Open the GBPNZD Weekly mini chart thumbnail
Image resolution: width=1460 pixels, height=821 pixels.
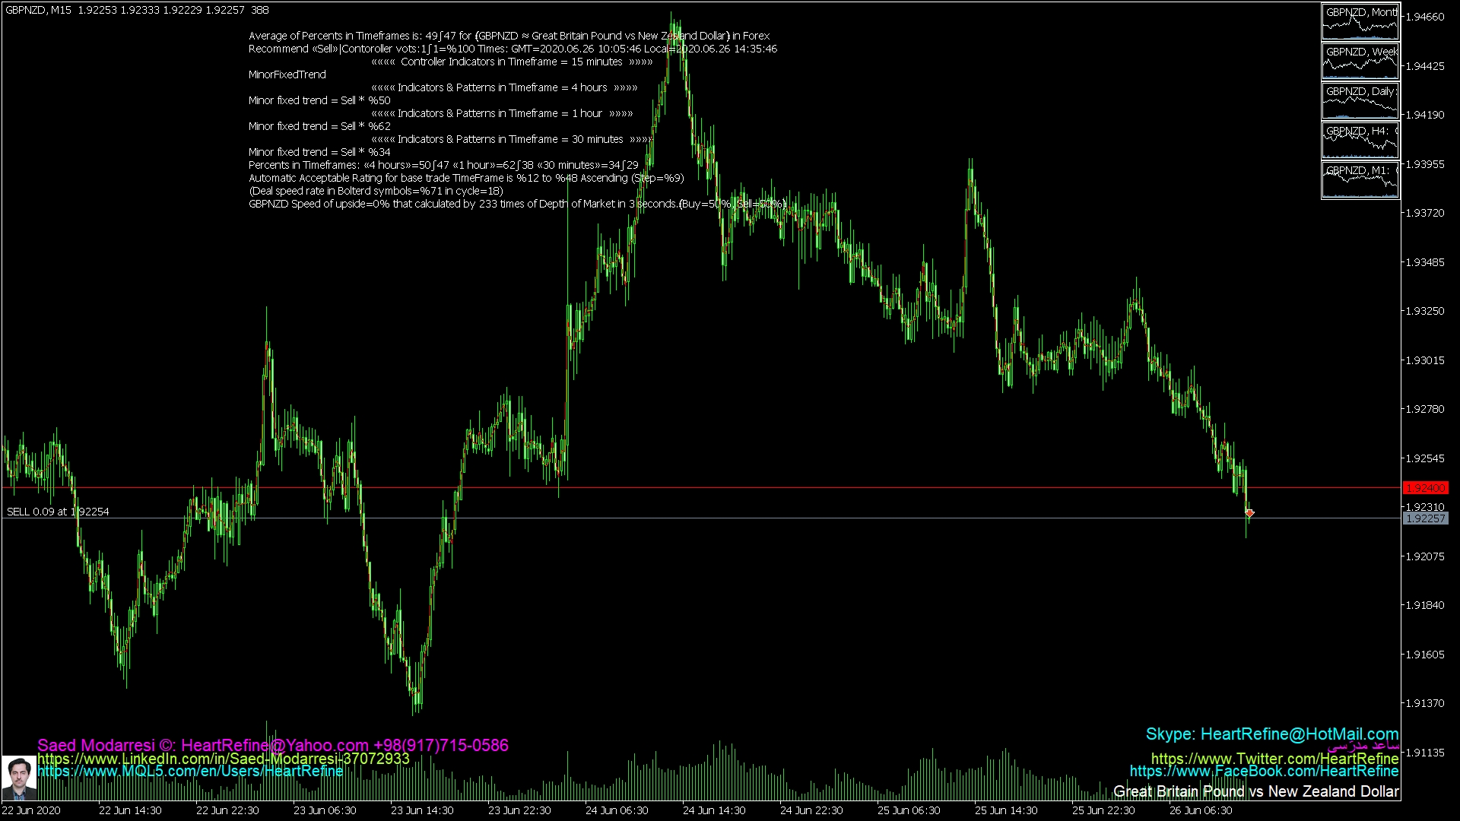pos(1360,62)
